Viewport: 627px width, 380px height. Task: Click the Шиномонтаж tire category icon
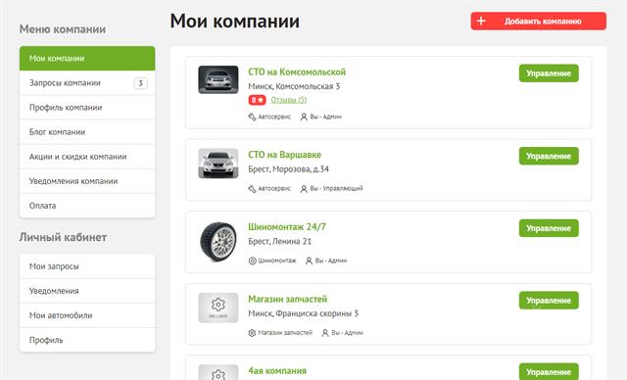253,261
